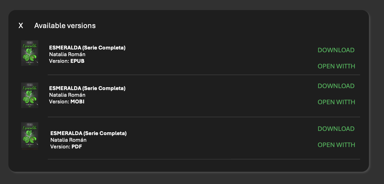
Task: Click the EPUB version book cover thumbnail
Action: click(30, 53)
